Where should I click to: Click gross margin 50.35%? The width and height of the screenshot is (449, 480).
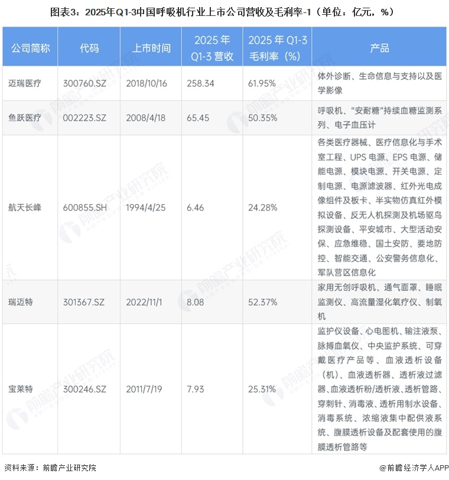[x=262, y=117]
